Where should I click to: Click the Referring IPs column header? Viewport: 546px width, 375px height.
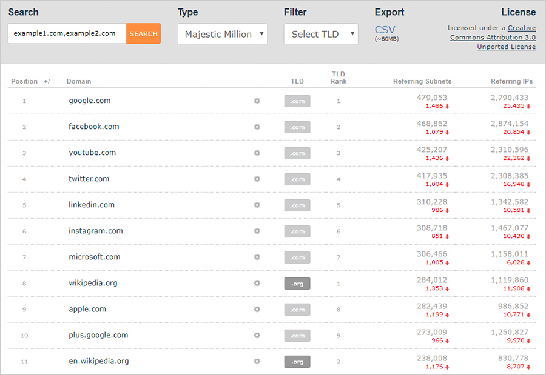point(511,81)
